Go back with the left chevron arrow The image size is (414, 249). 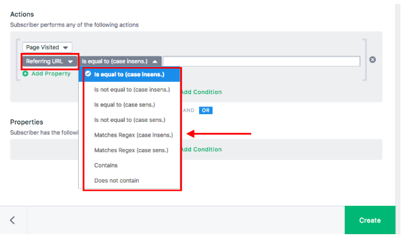point(12,220)
